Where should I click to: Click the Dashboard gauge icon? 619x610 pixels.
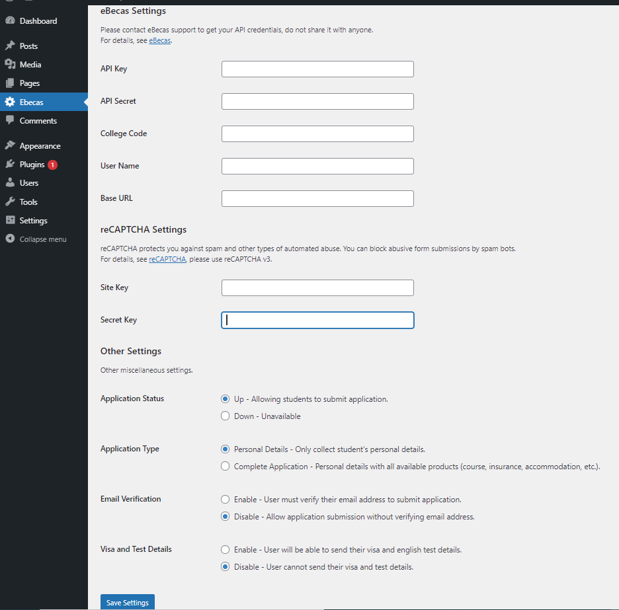click(11, 20)
